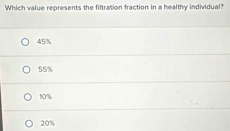
Task: Click empty space right of the 20% option
Action: pos(140,123)
